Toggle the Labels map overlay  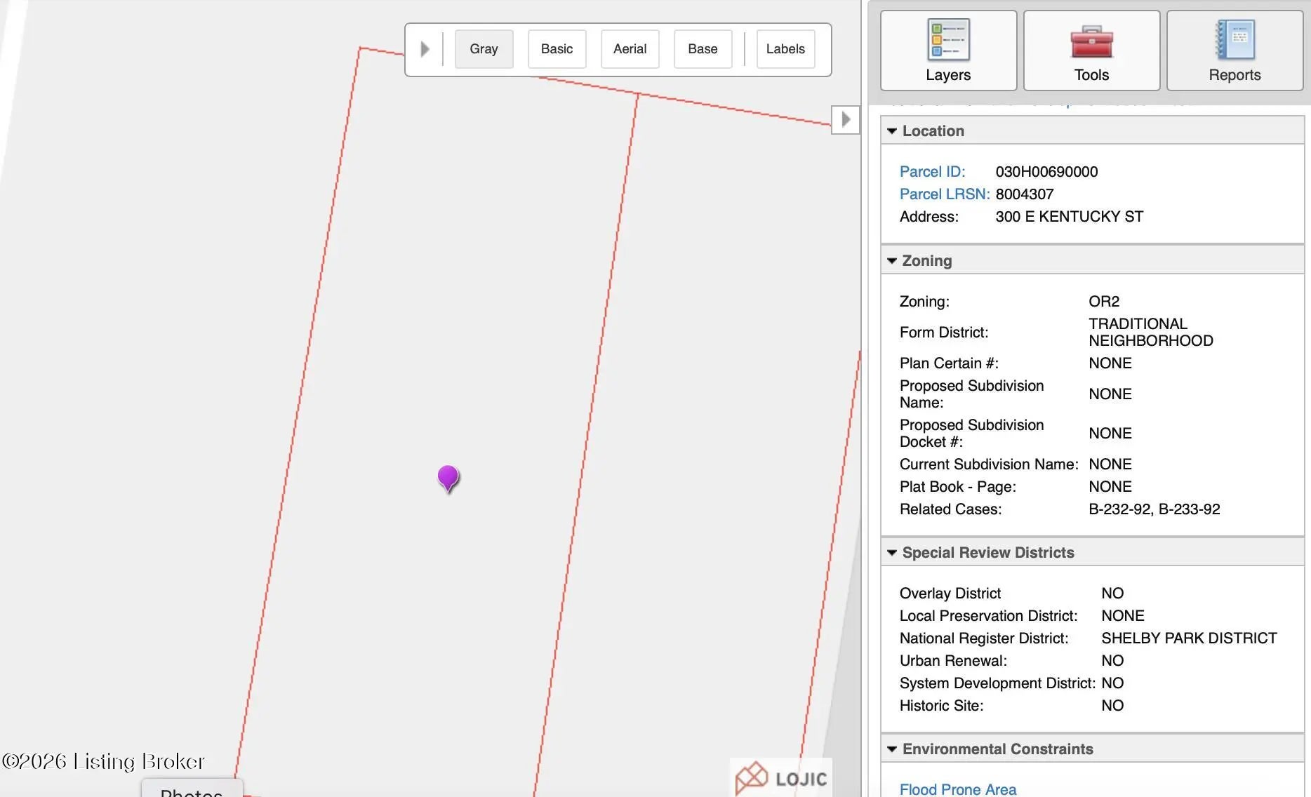[x=785, y=49]
